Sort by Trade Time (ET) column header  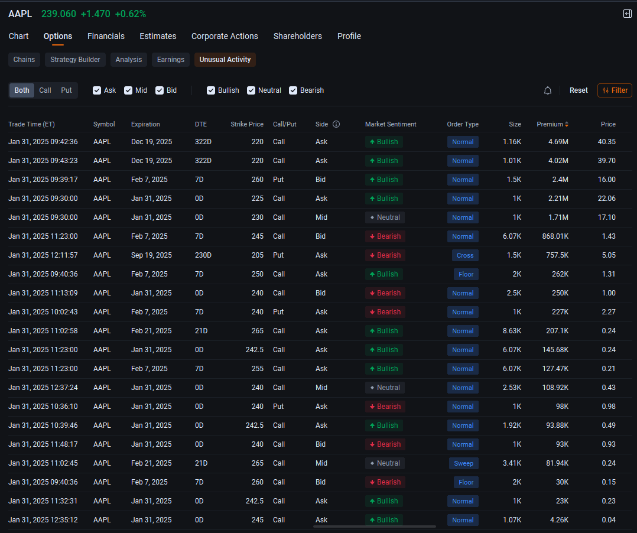pyautogui.click(x=31, y=124)
